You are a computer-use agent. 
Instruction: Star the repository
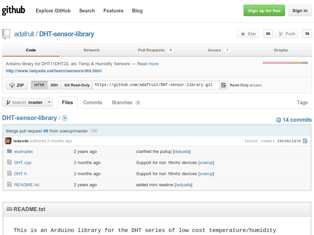click(x=248, y=34)
